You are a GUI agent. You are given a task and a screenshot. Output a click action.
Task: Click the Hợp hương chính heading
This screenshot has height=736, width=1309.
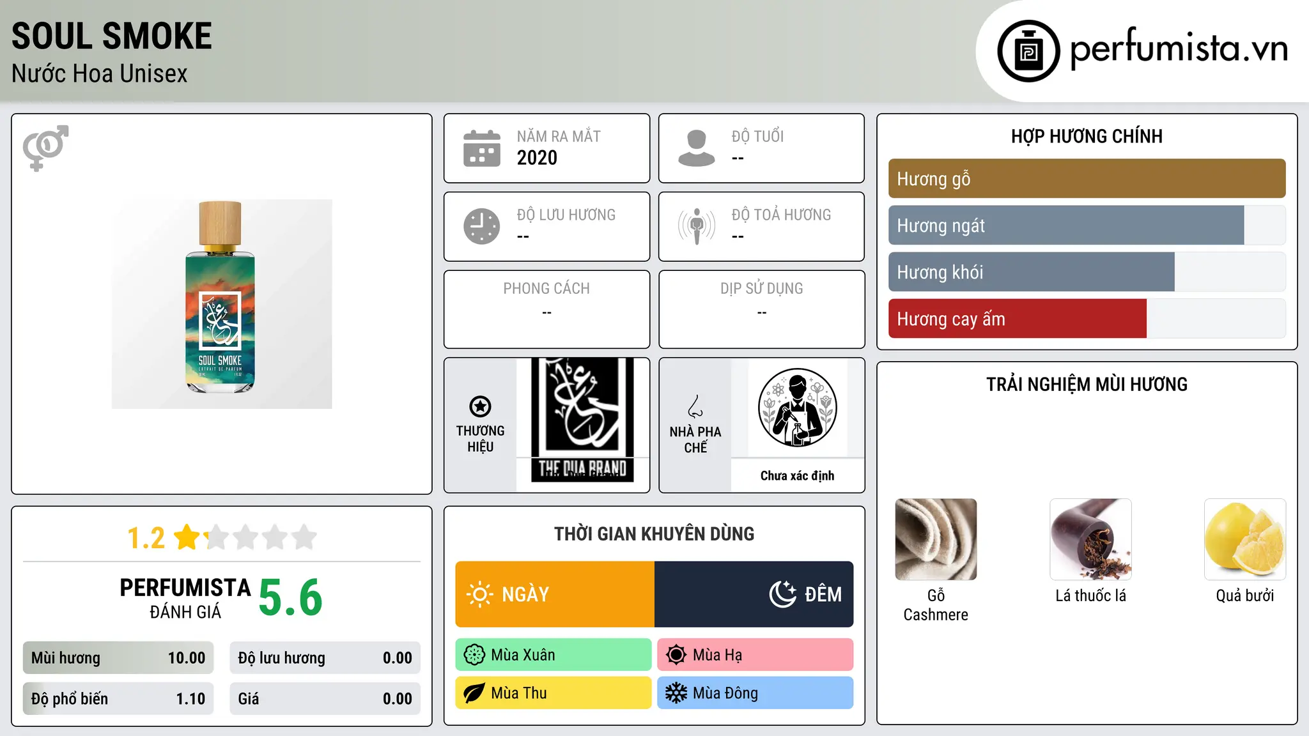click(1087, 136)
